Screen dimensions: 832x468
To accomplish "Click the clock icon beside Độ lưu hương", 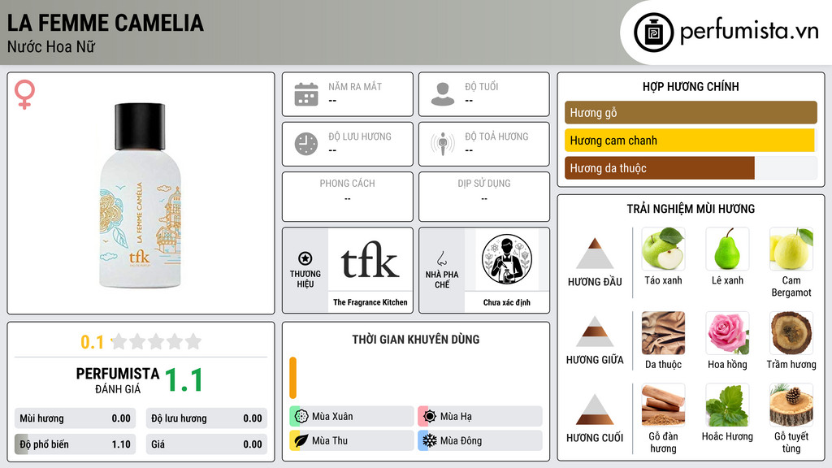I will coord(306,144).
